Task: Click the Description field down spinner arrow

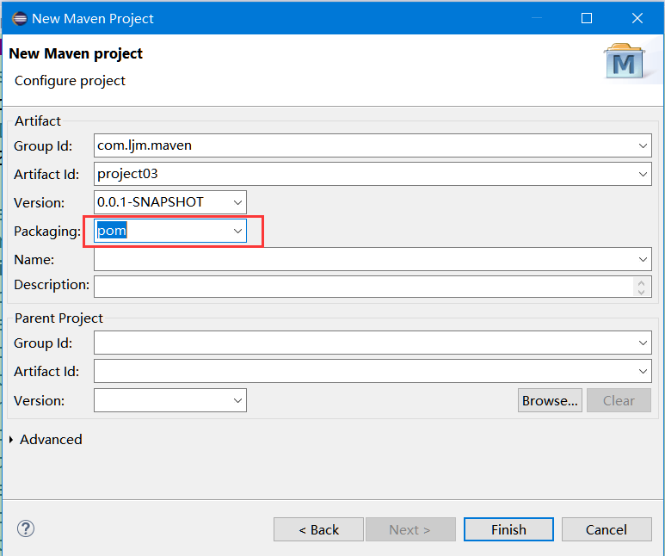Action: point(641,292)
